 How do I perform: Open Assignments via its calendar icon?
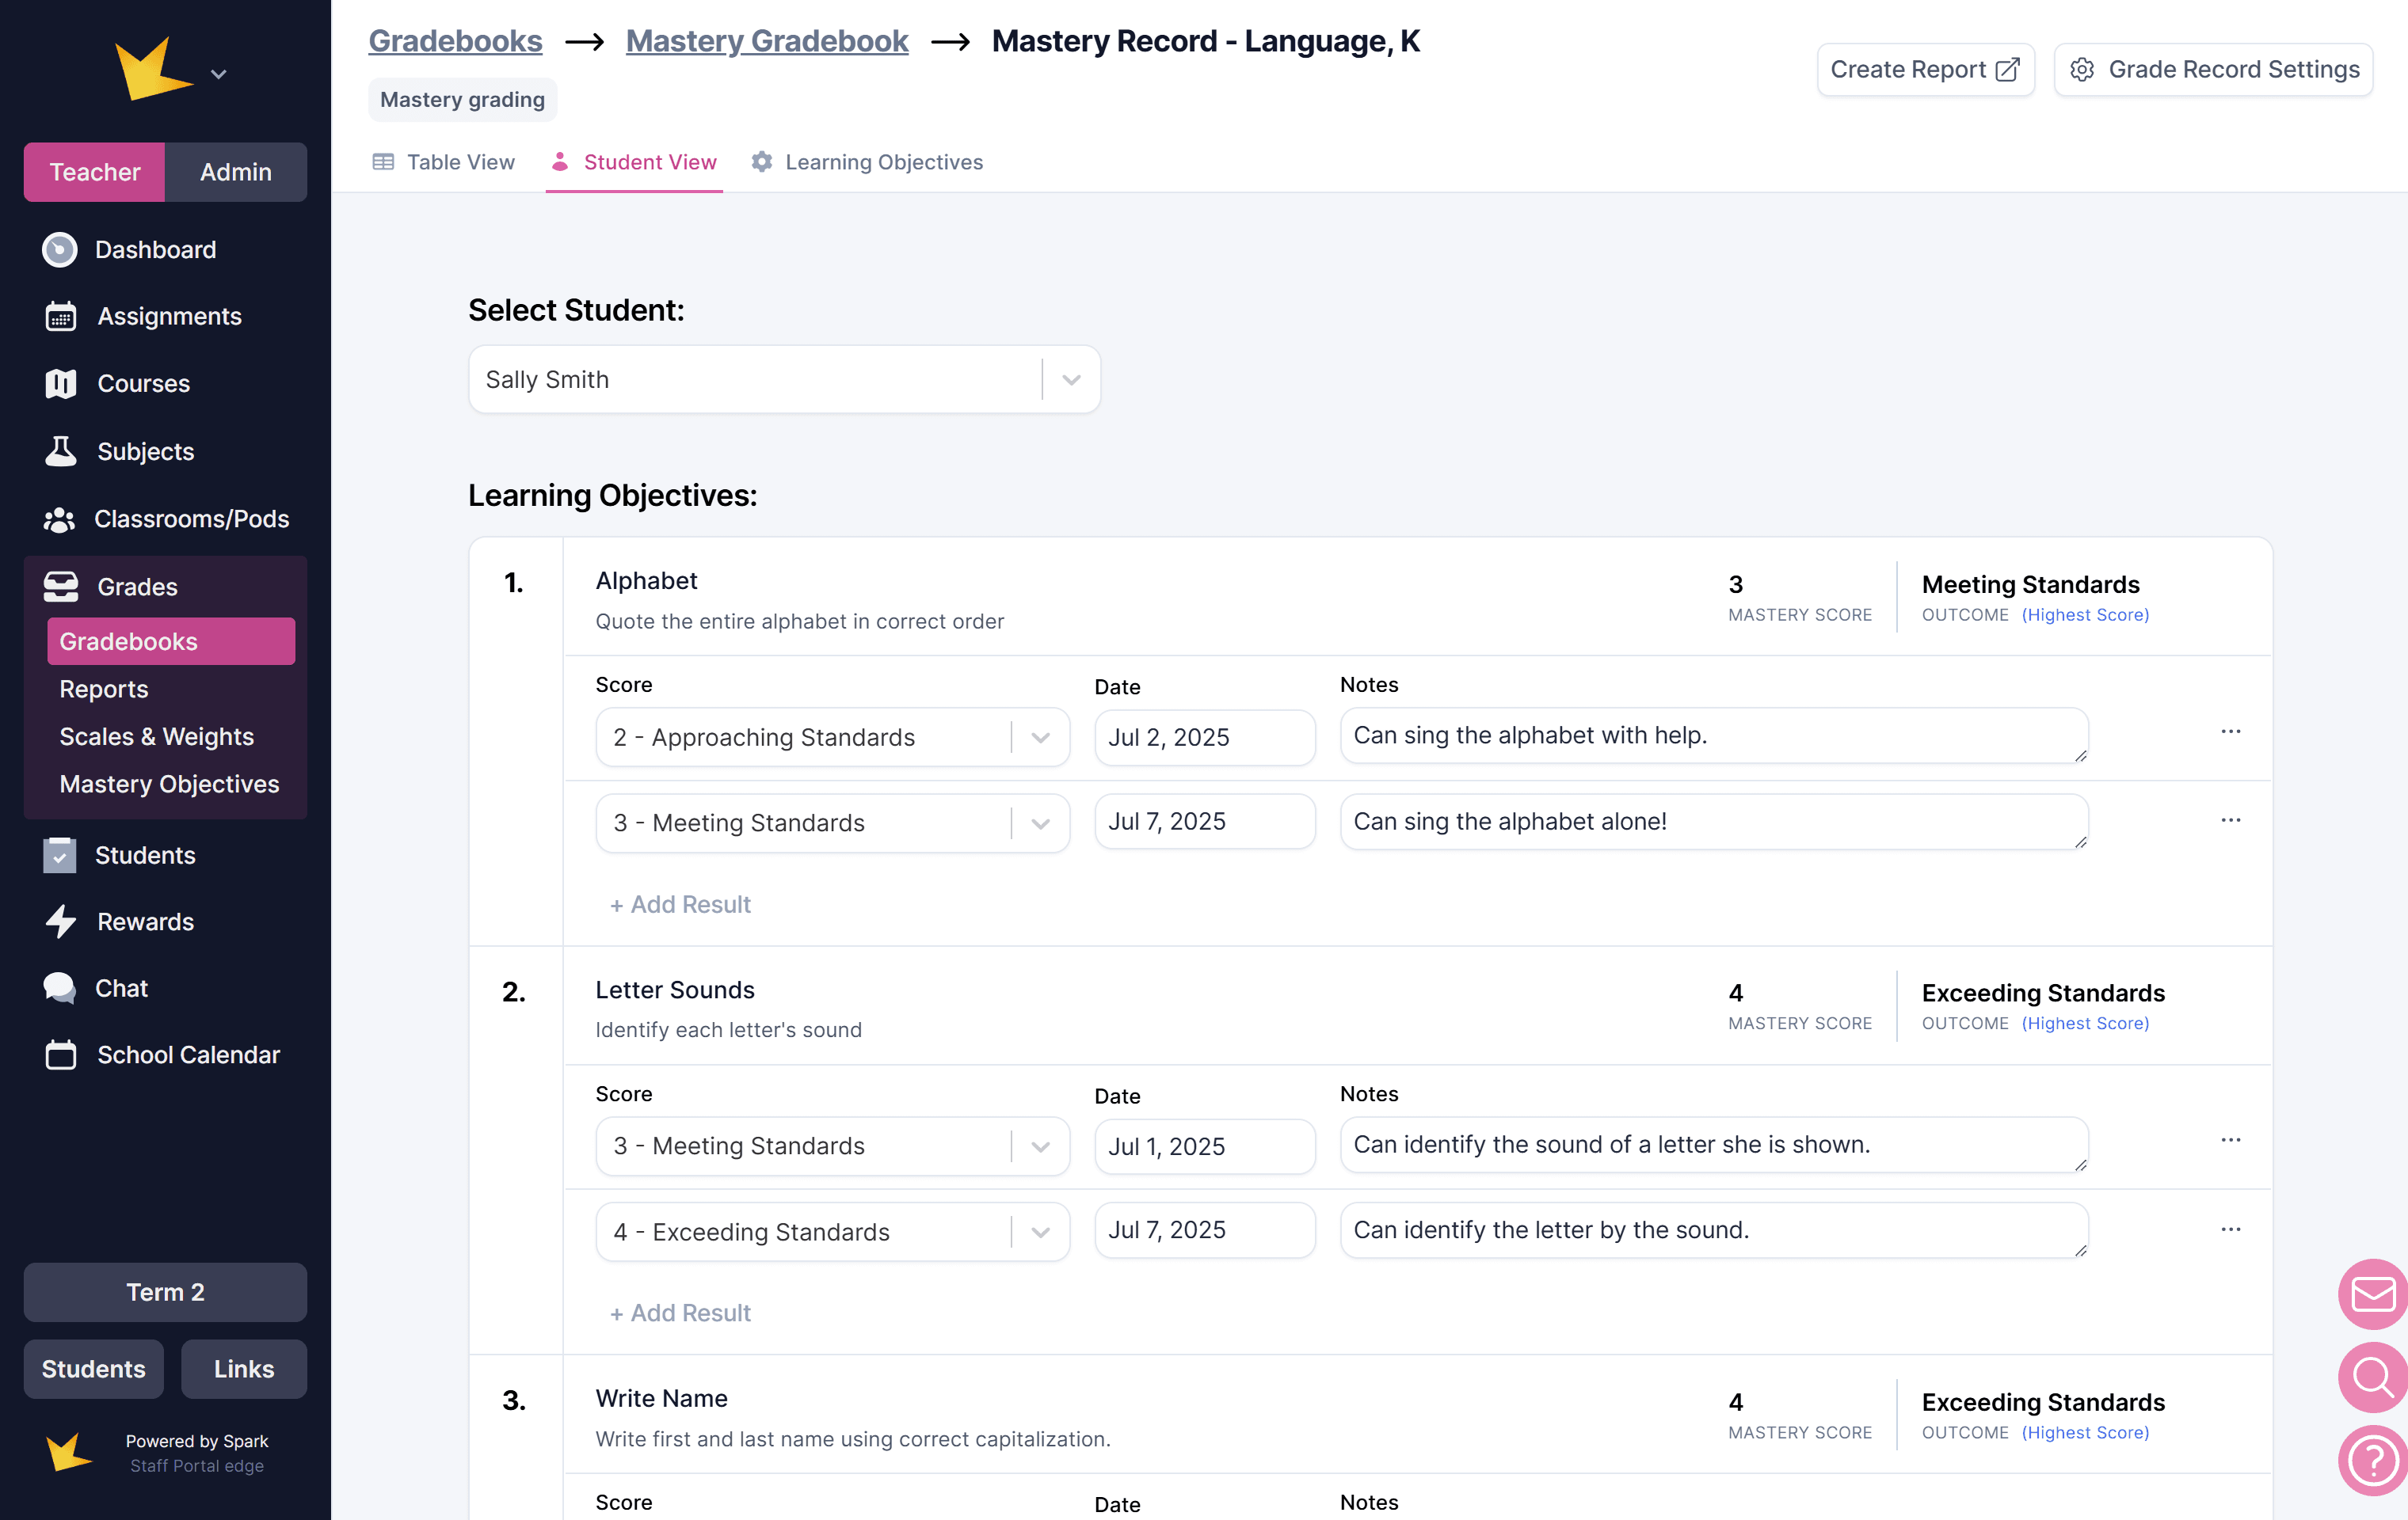[60, 317]
